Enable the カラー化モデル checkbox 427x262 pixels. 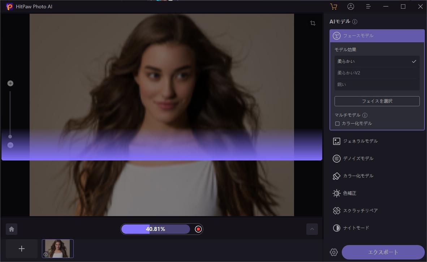pos(337,124)
